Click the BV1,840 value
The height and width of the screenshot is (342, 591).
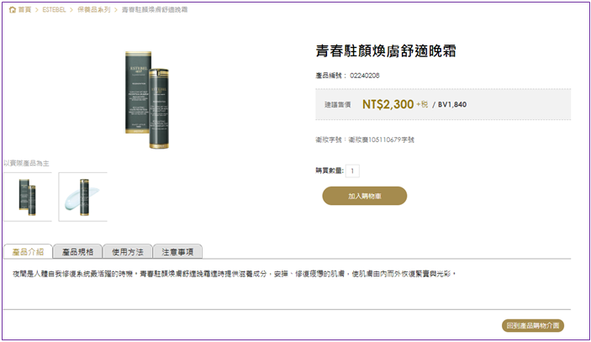click(x=452, y=104)
